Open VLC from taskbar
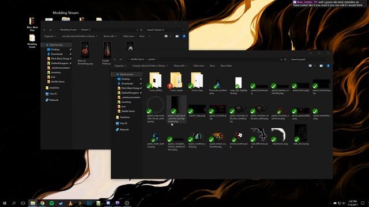This screenshot has width=369, height=207. pos(70,203)
